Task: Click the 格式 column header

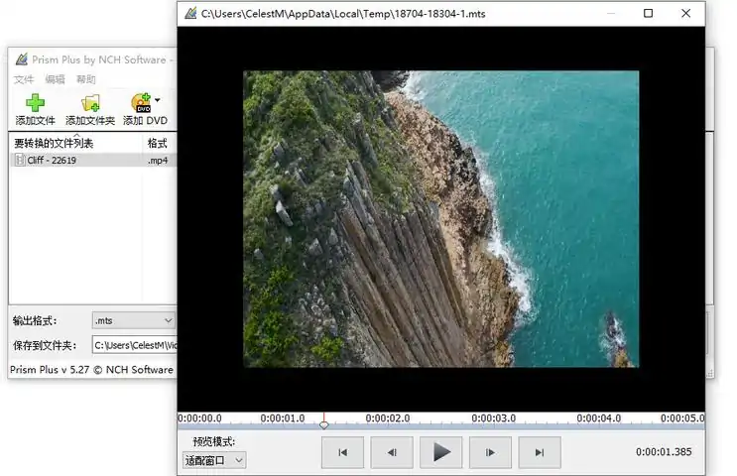Action: point(158,143)
